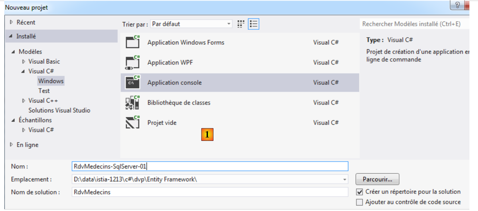This screenshot has height=211, width=478.
Task: Switch to medium icons list view
Action: tap(254, 24)
